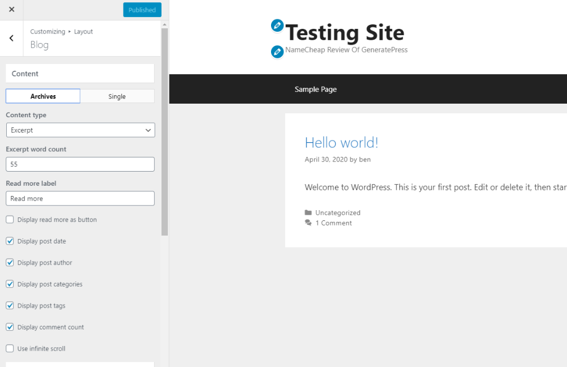Click the author link ben
This screenshot has height=367, width=567.
click(x=365, y=159)
